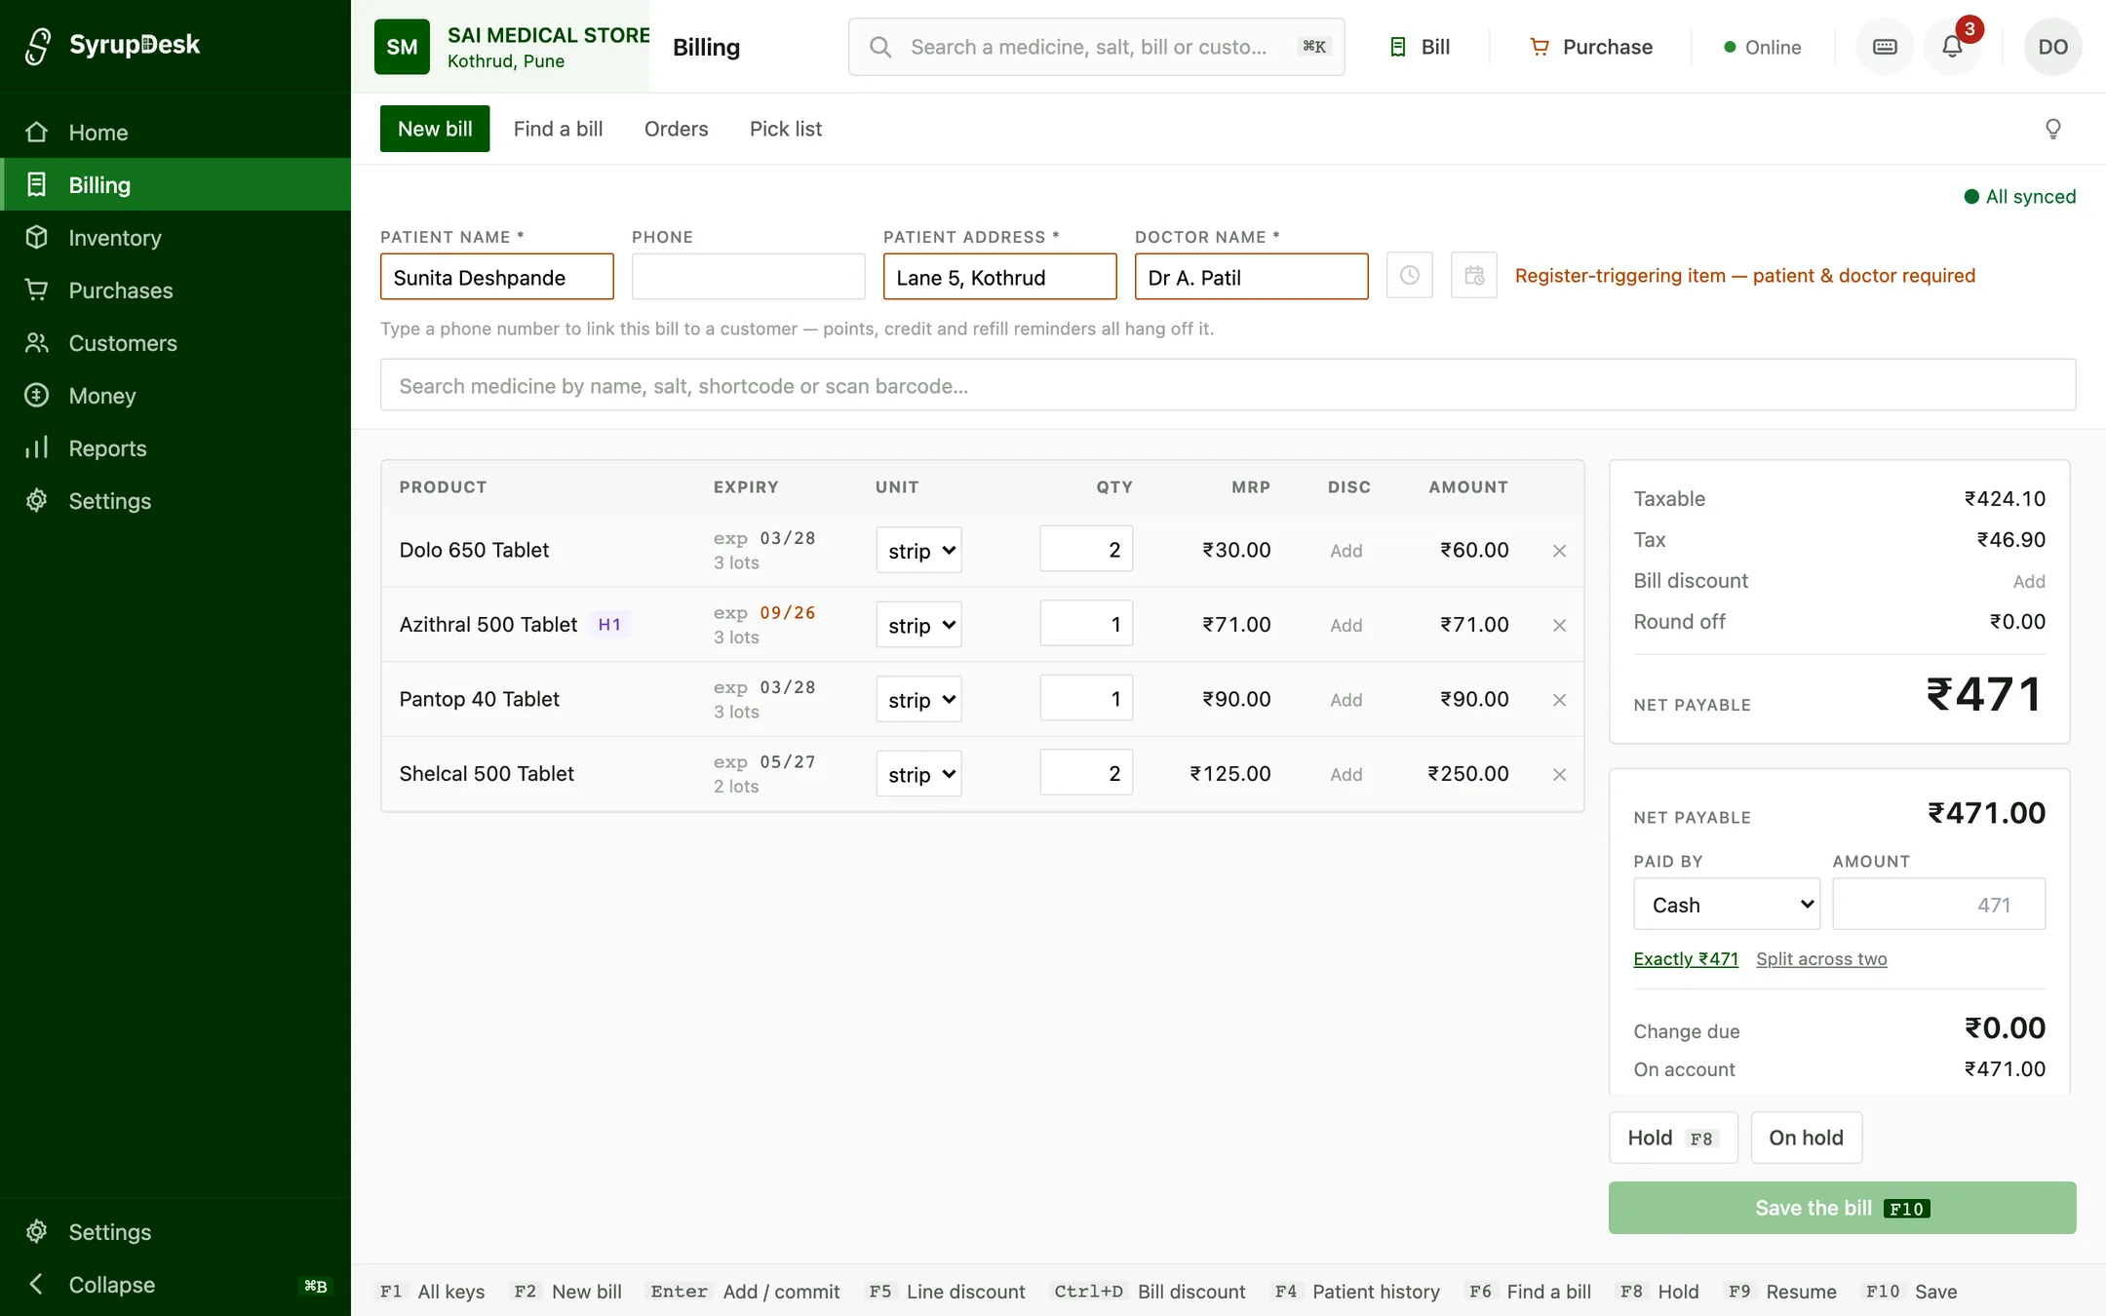
Task: Open Purchases from the sidebar
Action: click(x=175, y=290)
